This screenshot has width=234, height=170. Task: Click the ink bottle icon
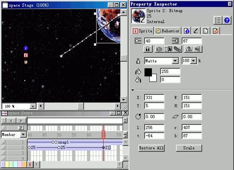138,61
